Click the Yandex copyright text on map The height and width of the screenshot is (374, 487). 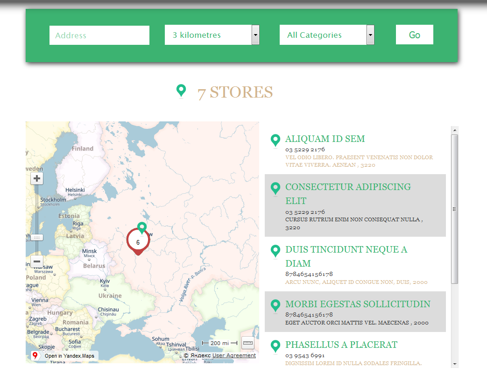(x=197, y=355)
